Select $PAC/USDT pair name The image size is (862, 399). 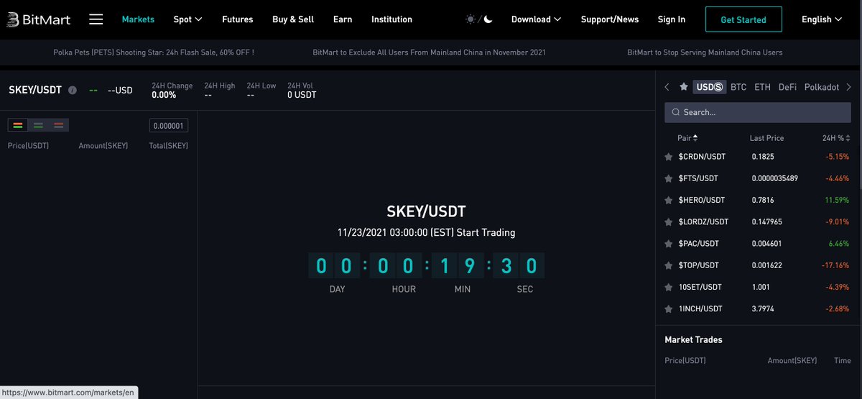tap(698, 244)
